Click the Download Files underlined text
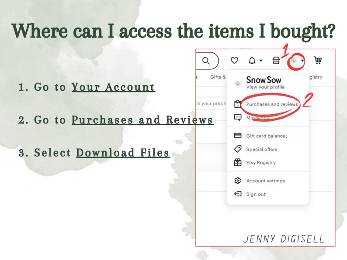This screenshot has height=260, width=347. [123, 153]
